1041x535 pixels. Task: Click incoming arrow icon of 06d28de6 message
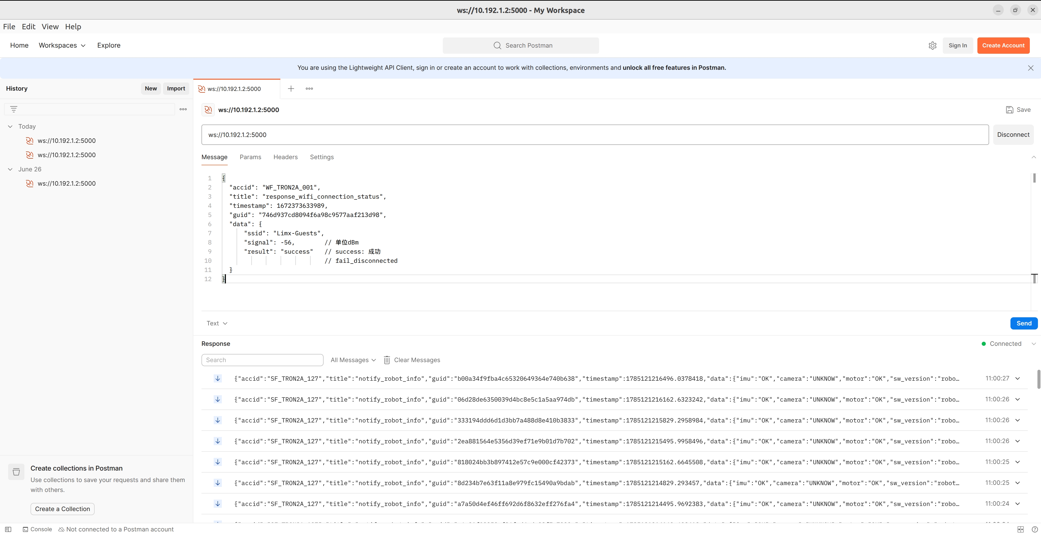click(x=218, y=400)
